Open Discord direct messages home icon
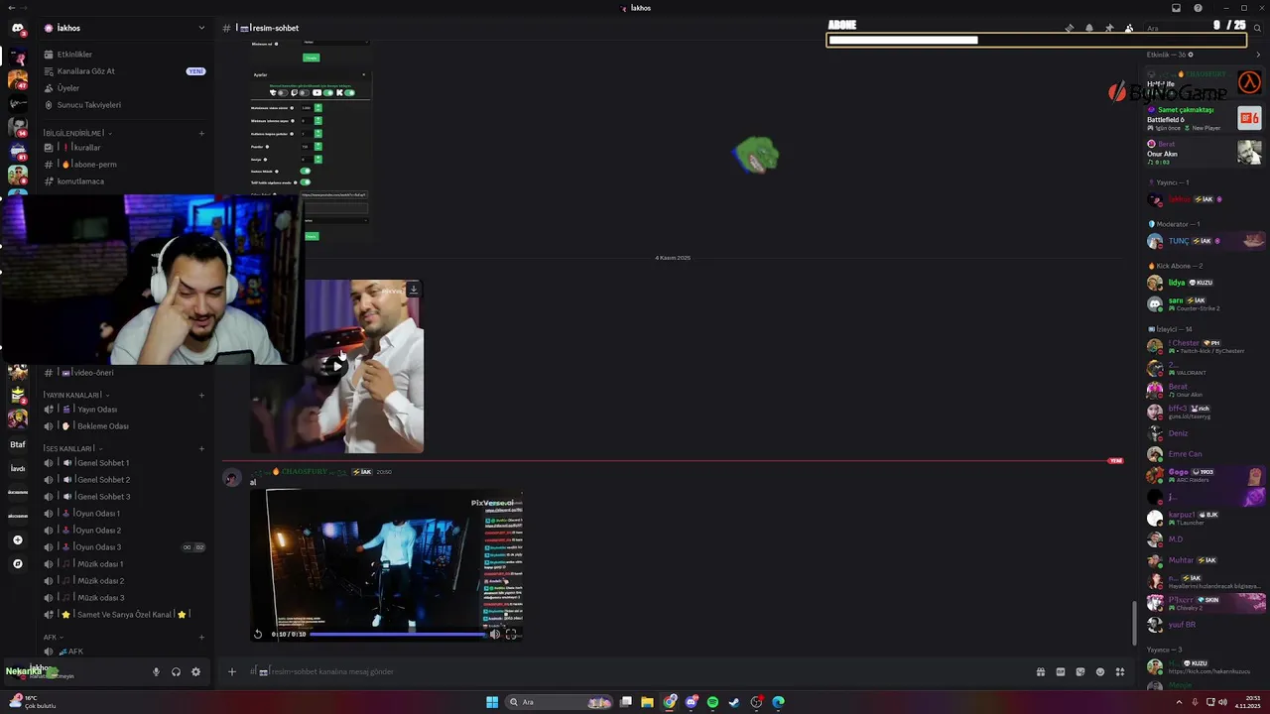The image size is (1270, 714). (x=17, y=28)
